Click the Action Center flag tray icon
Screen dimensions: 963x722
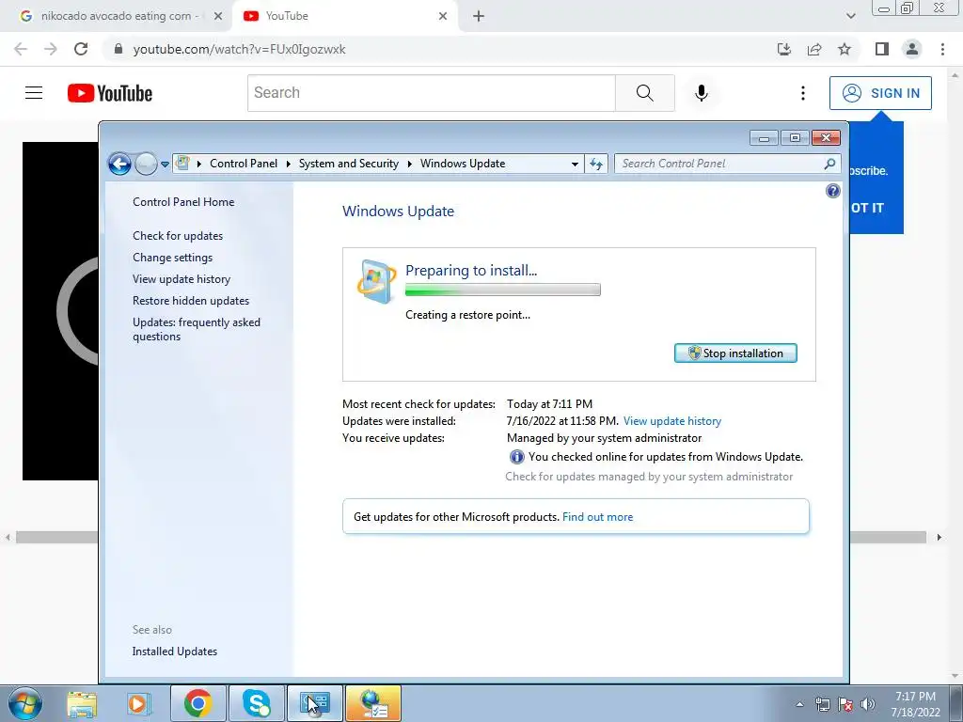[x=845, y=704]
